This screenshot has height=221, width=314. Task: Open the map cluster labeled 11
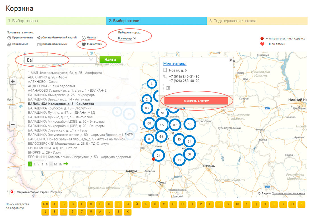coord(179,160)
